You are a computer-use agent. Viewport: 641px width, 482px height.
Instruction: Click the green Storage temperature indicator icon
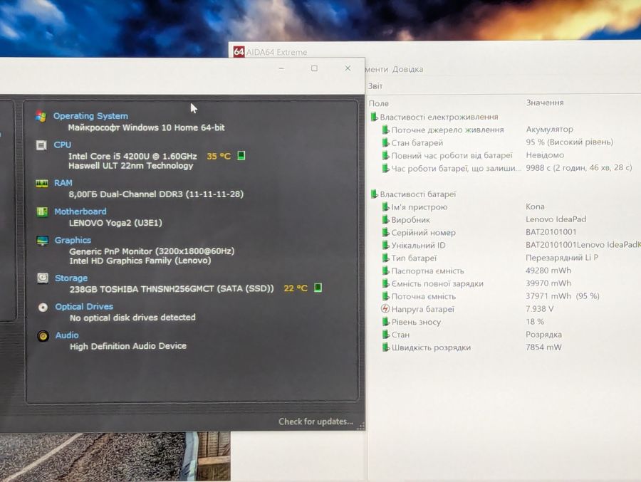(318, 288)
